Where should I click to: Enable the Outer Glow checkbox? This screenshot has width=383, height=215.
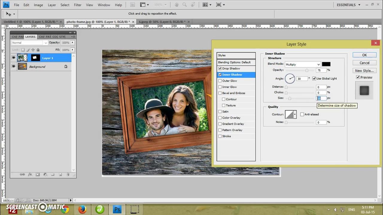[x=220, y=81]
